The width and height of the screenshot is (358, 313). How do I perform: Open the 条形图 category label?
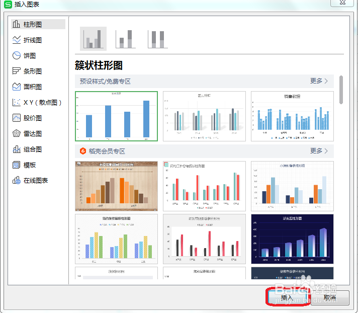33,71
